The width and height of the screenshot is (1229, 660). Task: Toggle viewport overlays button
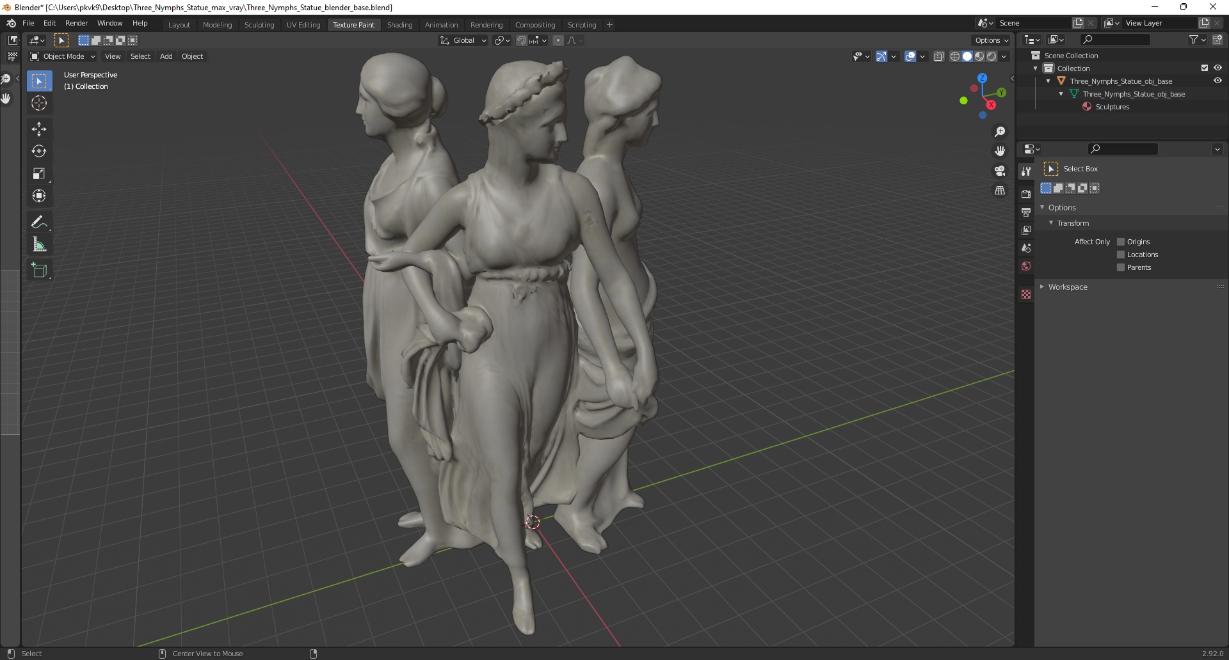click(x=910, y=56)
